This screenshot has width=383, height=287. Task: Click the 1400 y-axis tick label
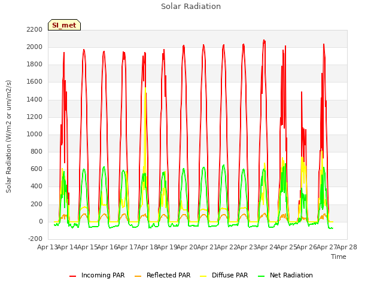pyautogui.click(x=35, y=99)
